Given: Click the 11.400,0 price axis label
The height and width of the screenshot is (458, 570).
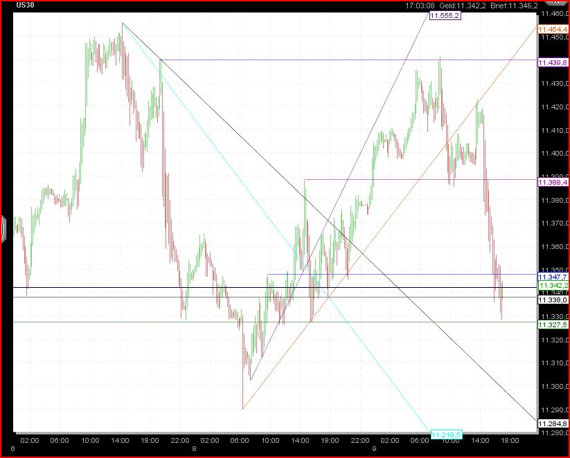Looking at the screenshot, I should click(554, 154).
